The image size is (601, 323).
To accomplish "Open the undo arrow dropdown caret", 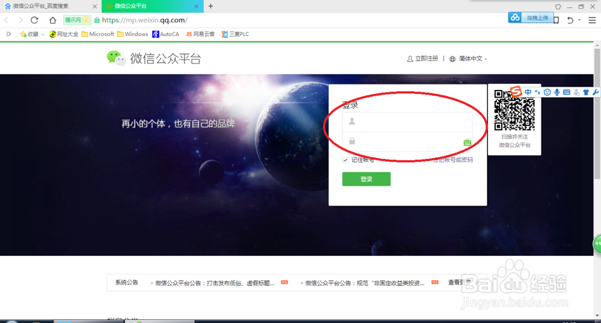I will [579, 20].
